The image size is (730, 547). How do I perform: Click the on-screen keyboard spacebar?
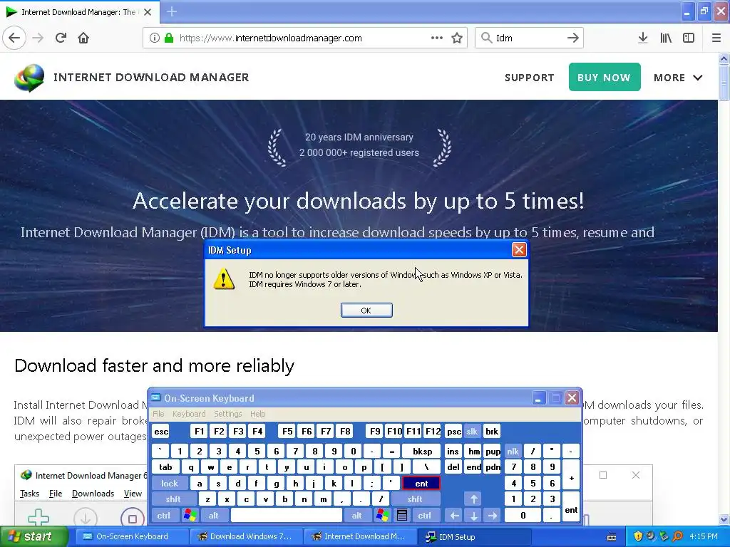point(287,516)
